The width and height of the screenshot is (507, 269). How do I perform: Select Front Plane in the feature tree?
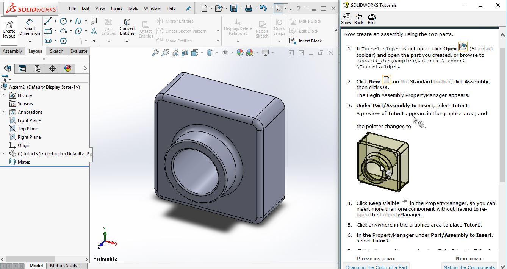[x=29, y=120]
